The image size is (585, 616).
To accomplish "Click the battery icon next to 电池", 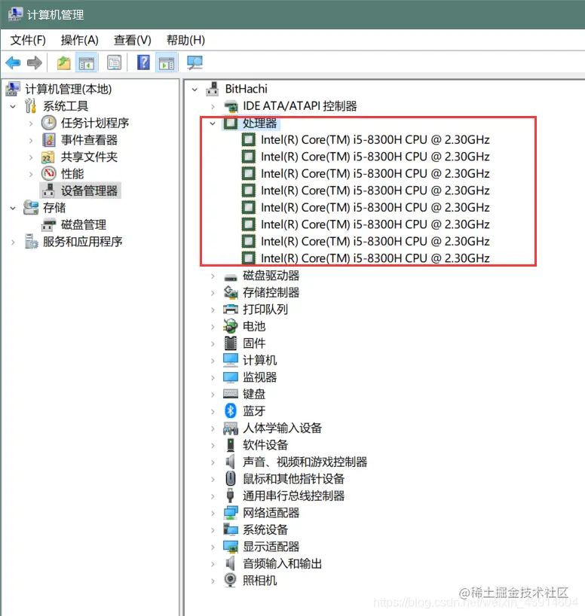I will click(x=231, y=326).
